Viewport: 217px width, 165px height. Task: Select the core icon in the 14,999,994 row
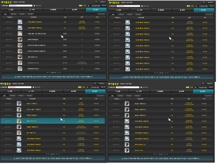(127, 34)
